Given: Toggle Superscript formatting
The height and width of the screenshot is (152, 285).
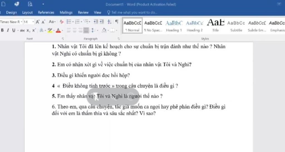Looking at the screenshot, I should coord(34,30).
